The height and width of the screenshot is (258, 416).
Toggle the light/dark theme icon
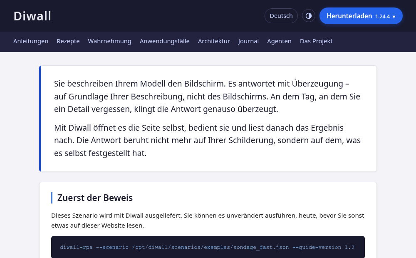pyautogui.click(x=309, y=16)
